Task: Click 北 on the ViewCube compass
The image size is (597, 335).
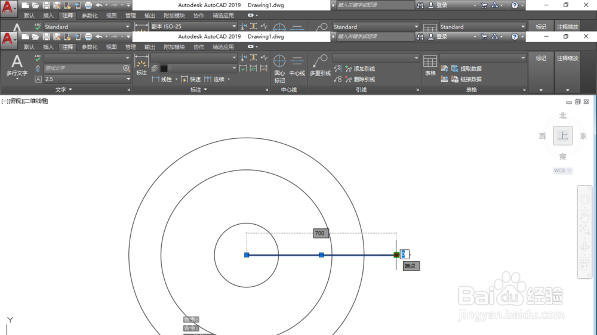Action: [563, 116]
